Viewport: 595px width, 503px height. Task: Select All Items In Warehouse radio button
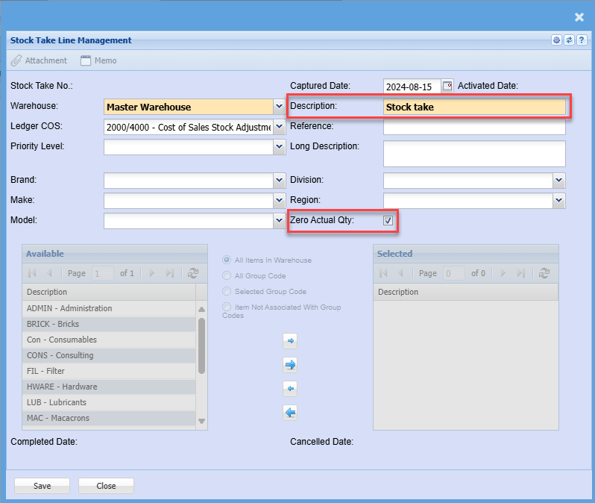tap(227, 260)
